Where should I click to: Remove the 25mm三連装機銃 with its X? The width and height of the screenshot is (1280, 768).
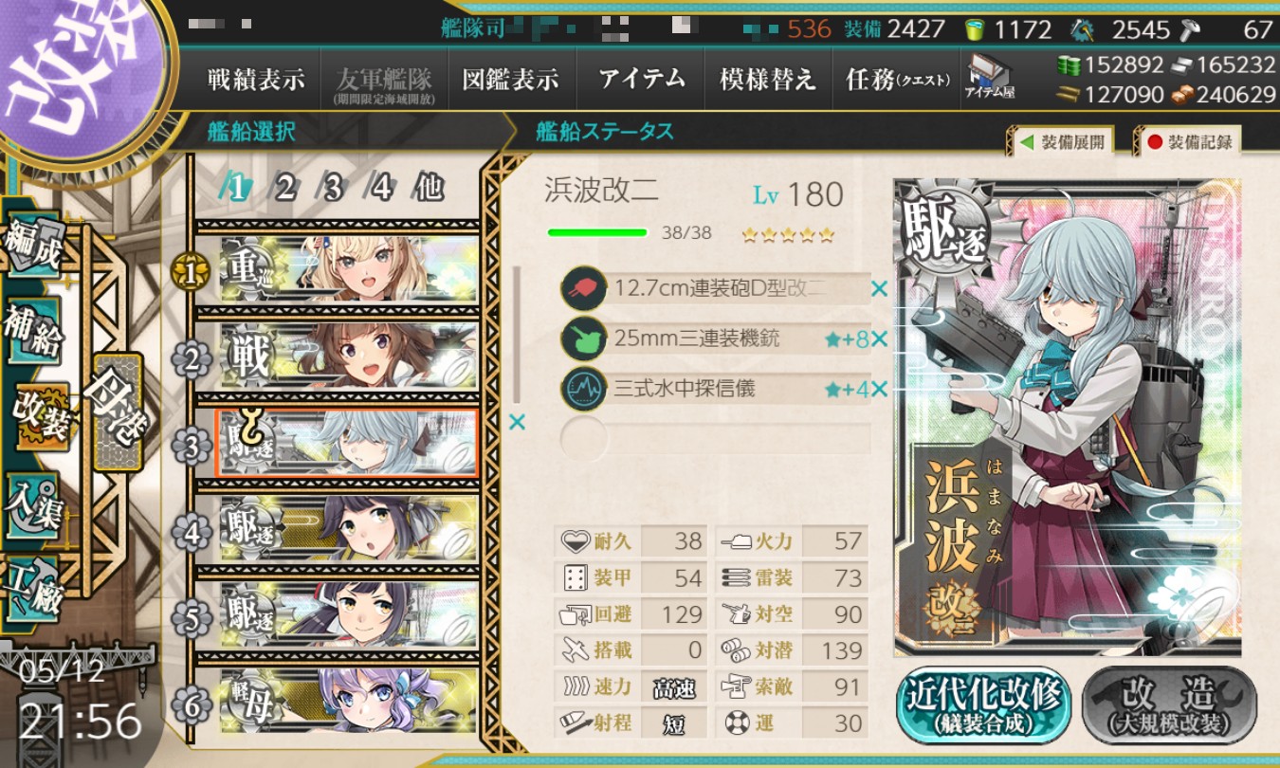pyautogui.click(x=879, y=338)
